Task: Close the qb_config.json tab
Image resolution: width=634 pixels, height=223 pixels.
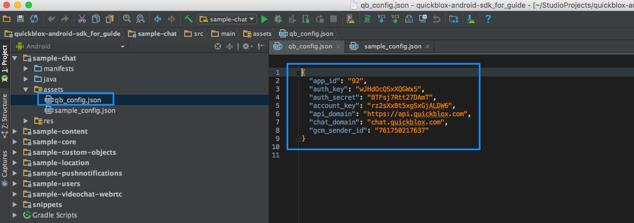Action: click(x=338, y=46)
